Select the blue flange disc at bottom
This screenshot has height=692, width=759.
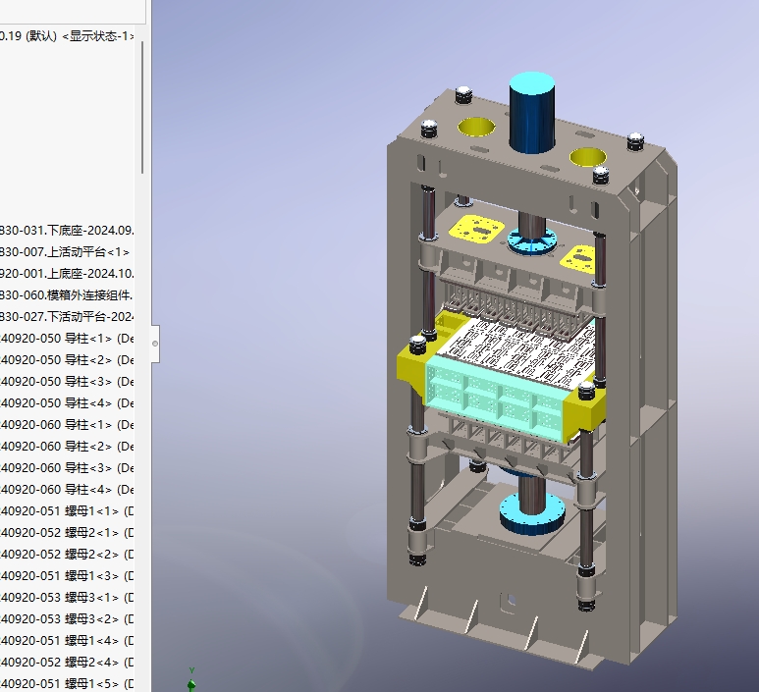pos(532,515)
